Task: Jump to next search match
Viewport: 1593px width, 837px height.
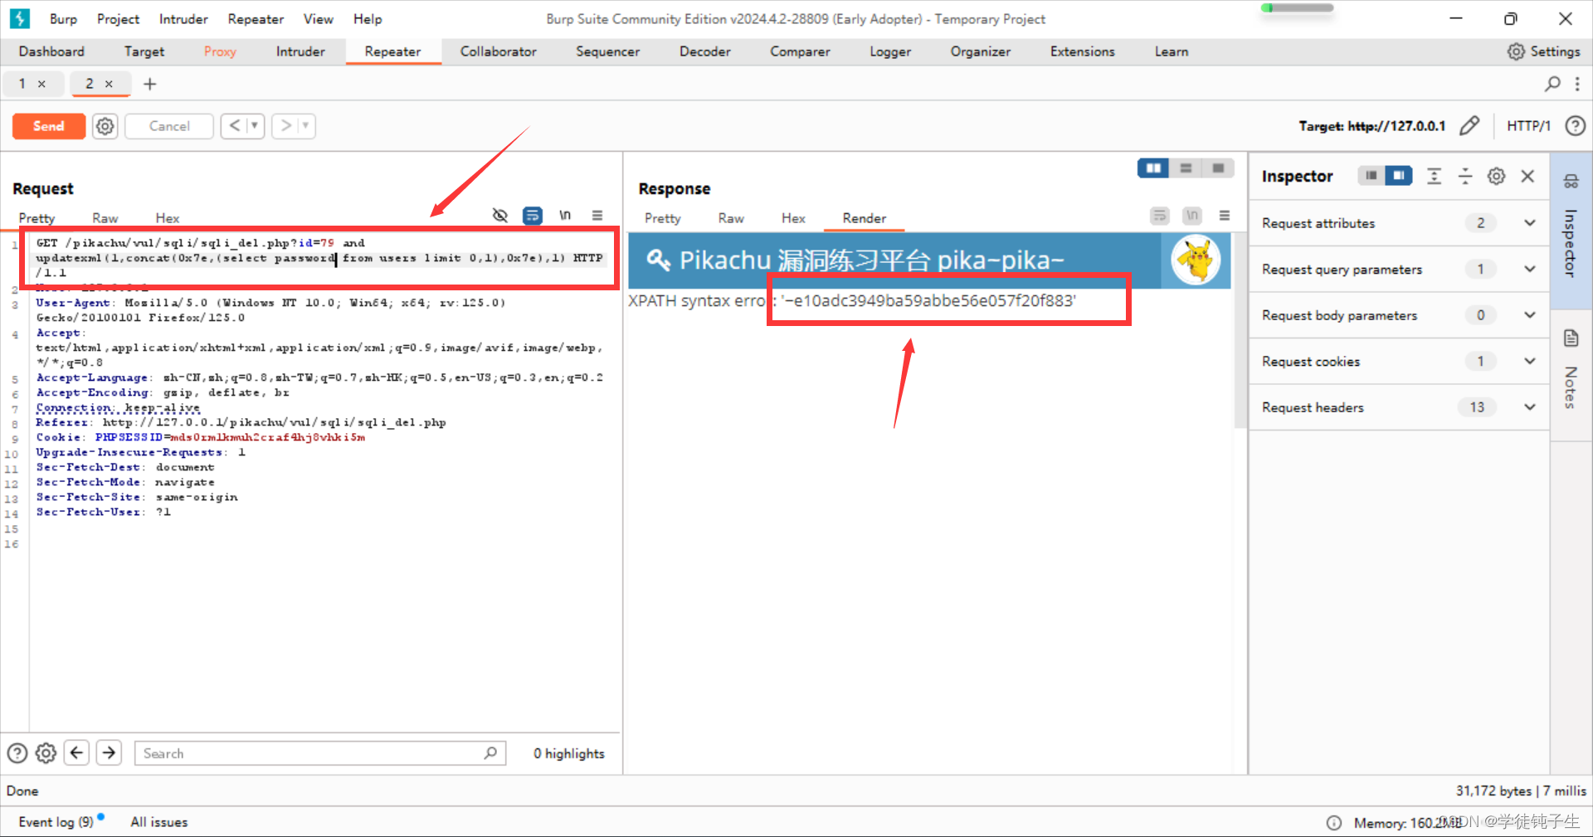Action: coord(109,753)
